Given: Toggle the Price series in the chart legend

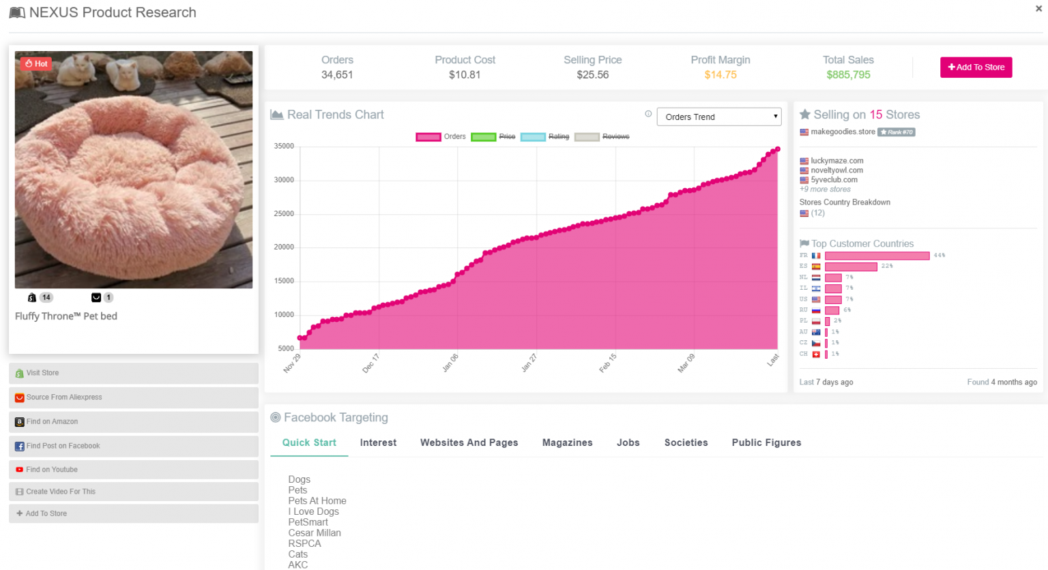Looking at the screenshot, I should point(493,137).
